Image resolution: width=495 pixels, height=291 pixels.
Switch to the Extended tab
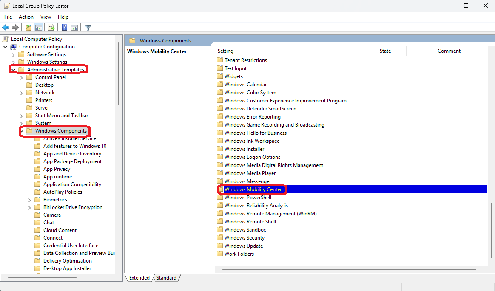139,278
